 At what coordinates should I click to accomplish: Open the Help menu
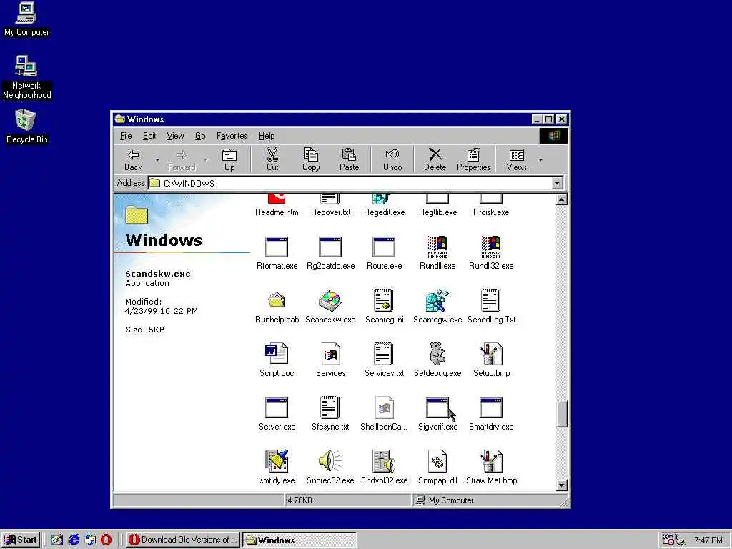click(x=267, y=136)
